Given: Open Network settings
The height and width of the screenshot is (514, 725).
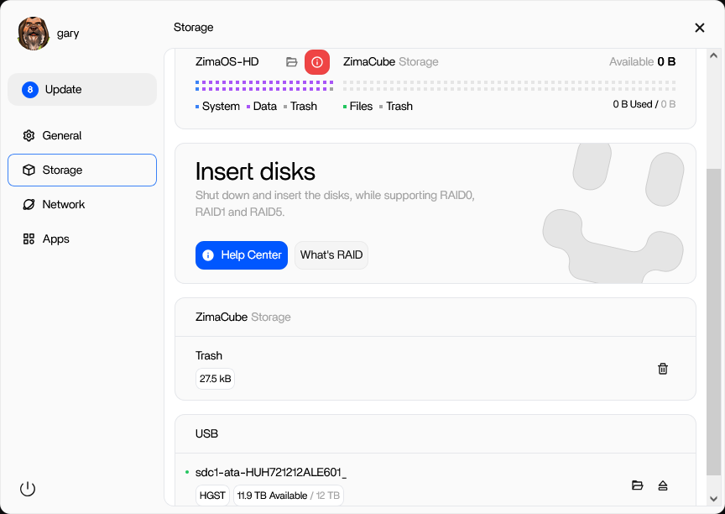Looking at the screenshot, I should (82, 204).
